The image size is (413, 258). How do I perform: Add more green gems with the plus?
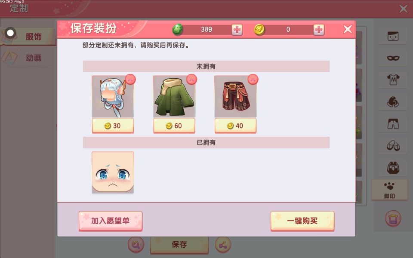pyautogui.click(x=237, y=30)
